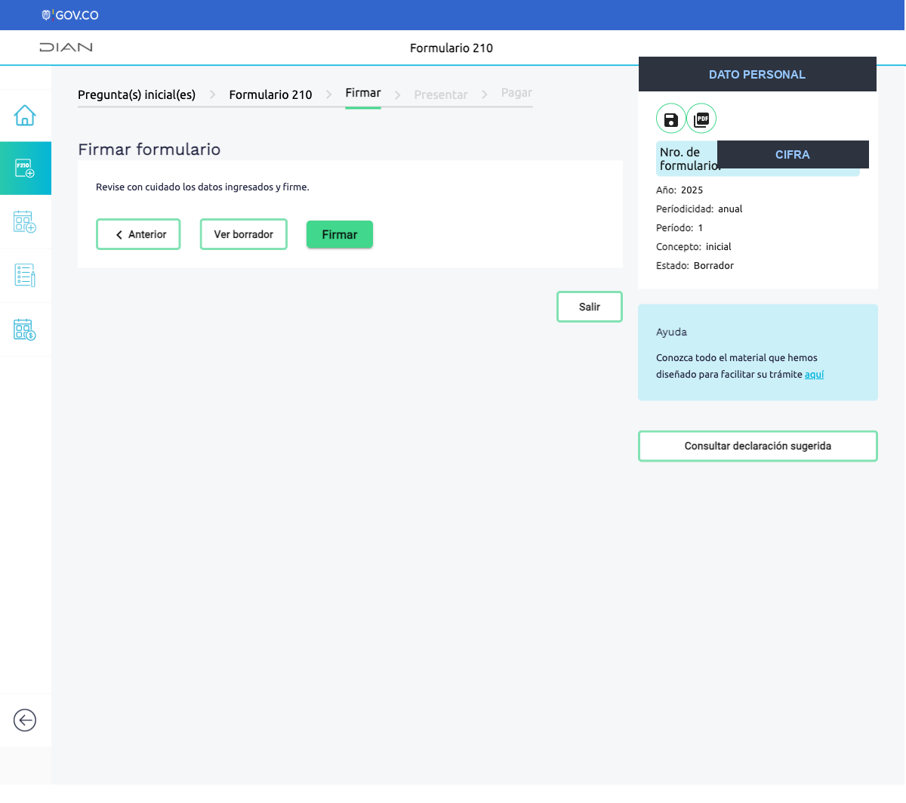Select the Presentar step
This screenshot has height=803, width=906.
[441, 94]
